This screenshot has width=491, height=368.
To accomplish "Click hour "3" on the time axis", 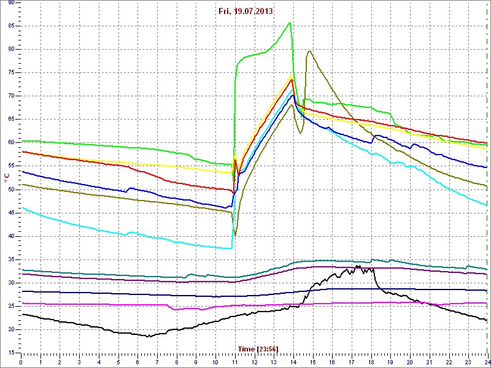I will tap(79, 361).
